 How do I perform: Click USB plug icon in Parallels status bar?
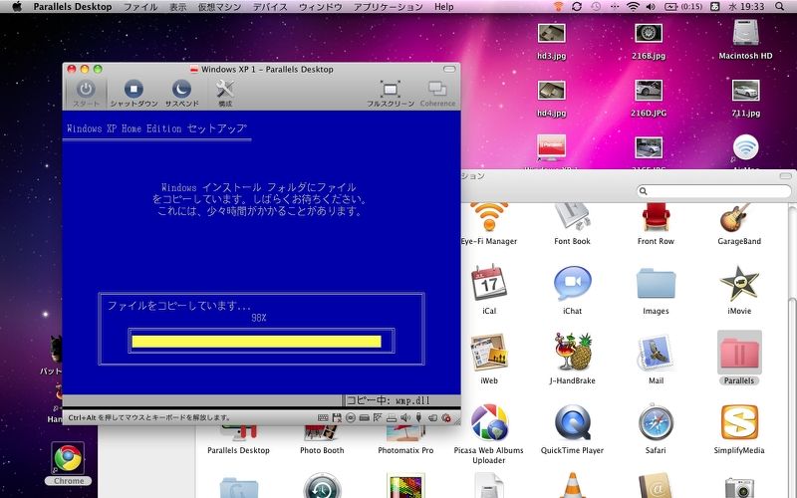click(x=418, y=417)
